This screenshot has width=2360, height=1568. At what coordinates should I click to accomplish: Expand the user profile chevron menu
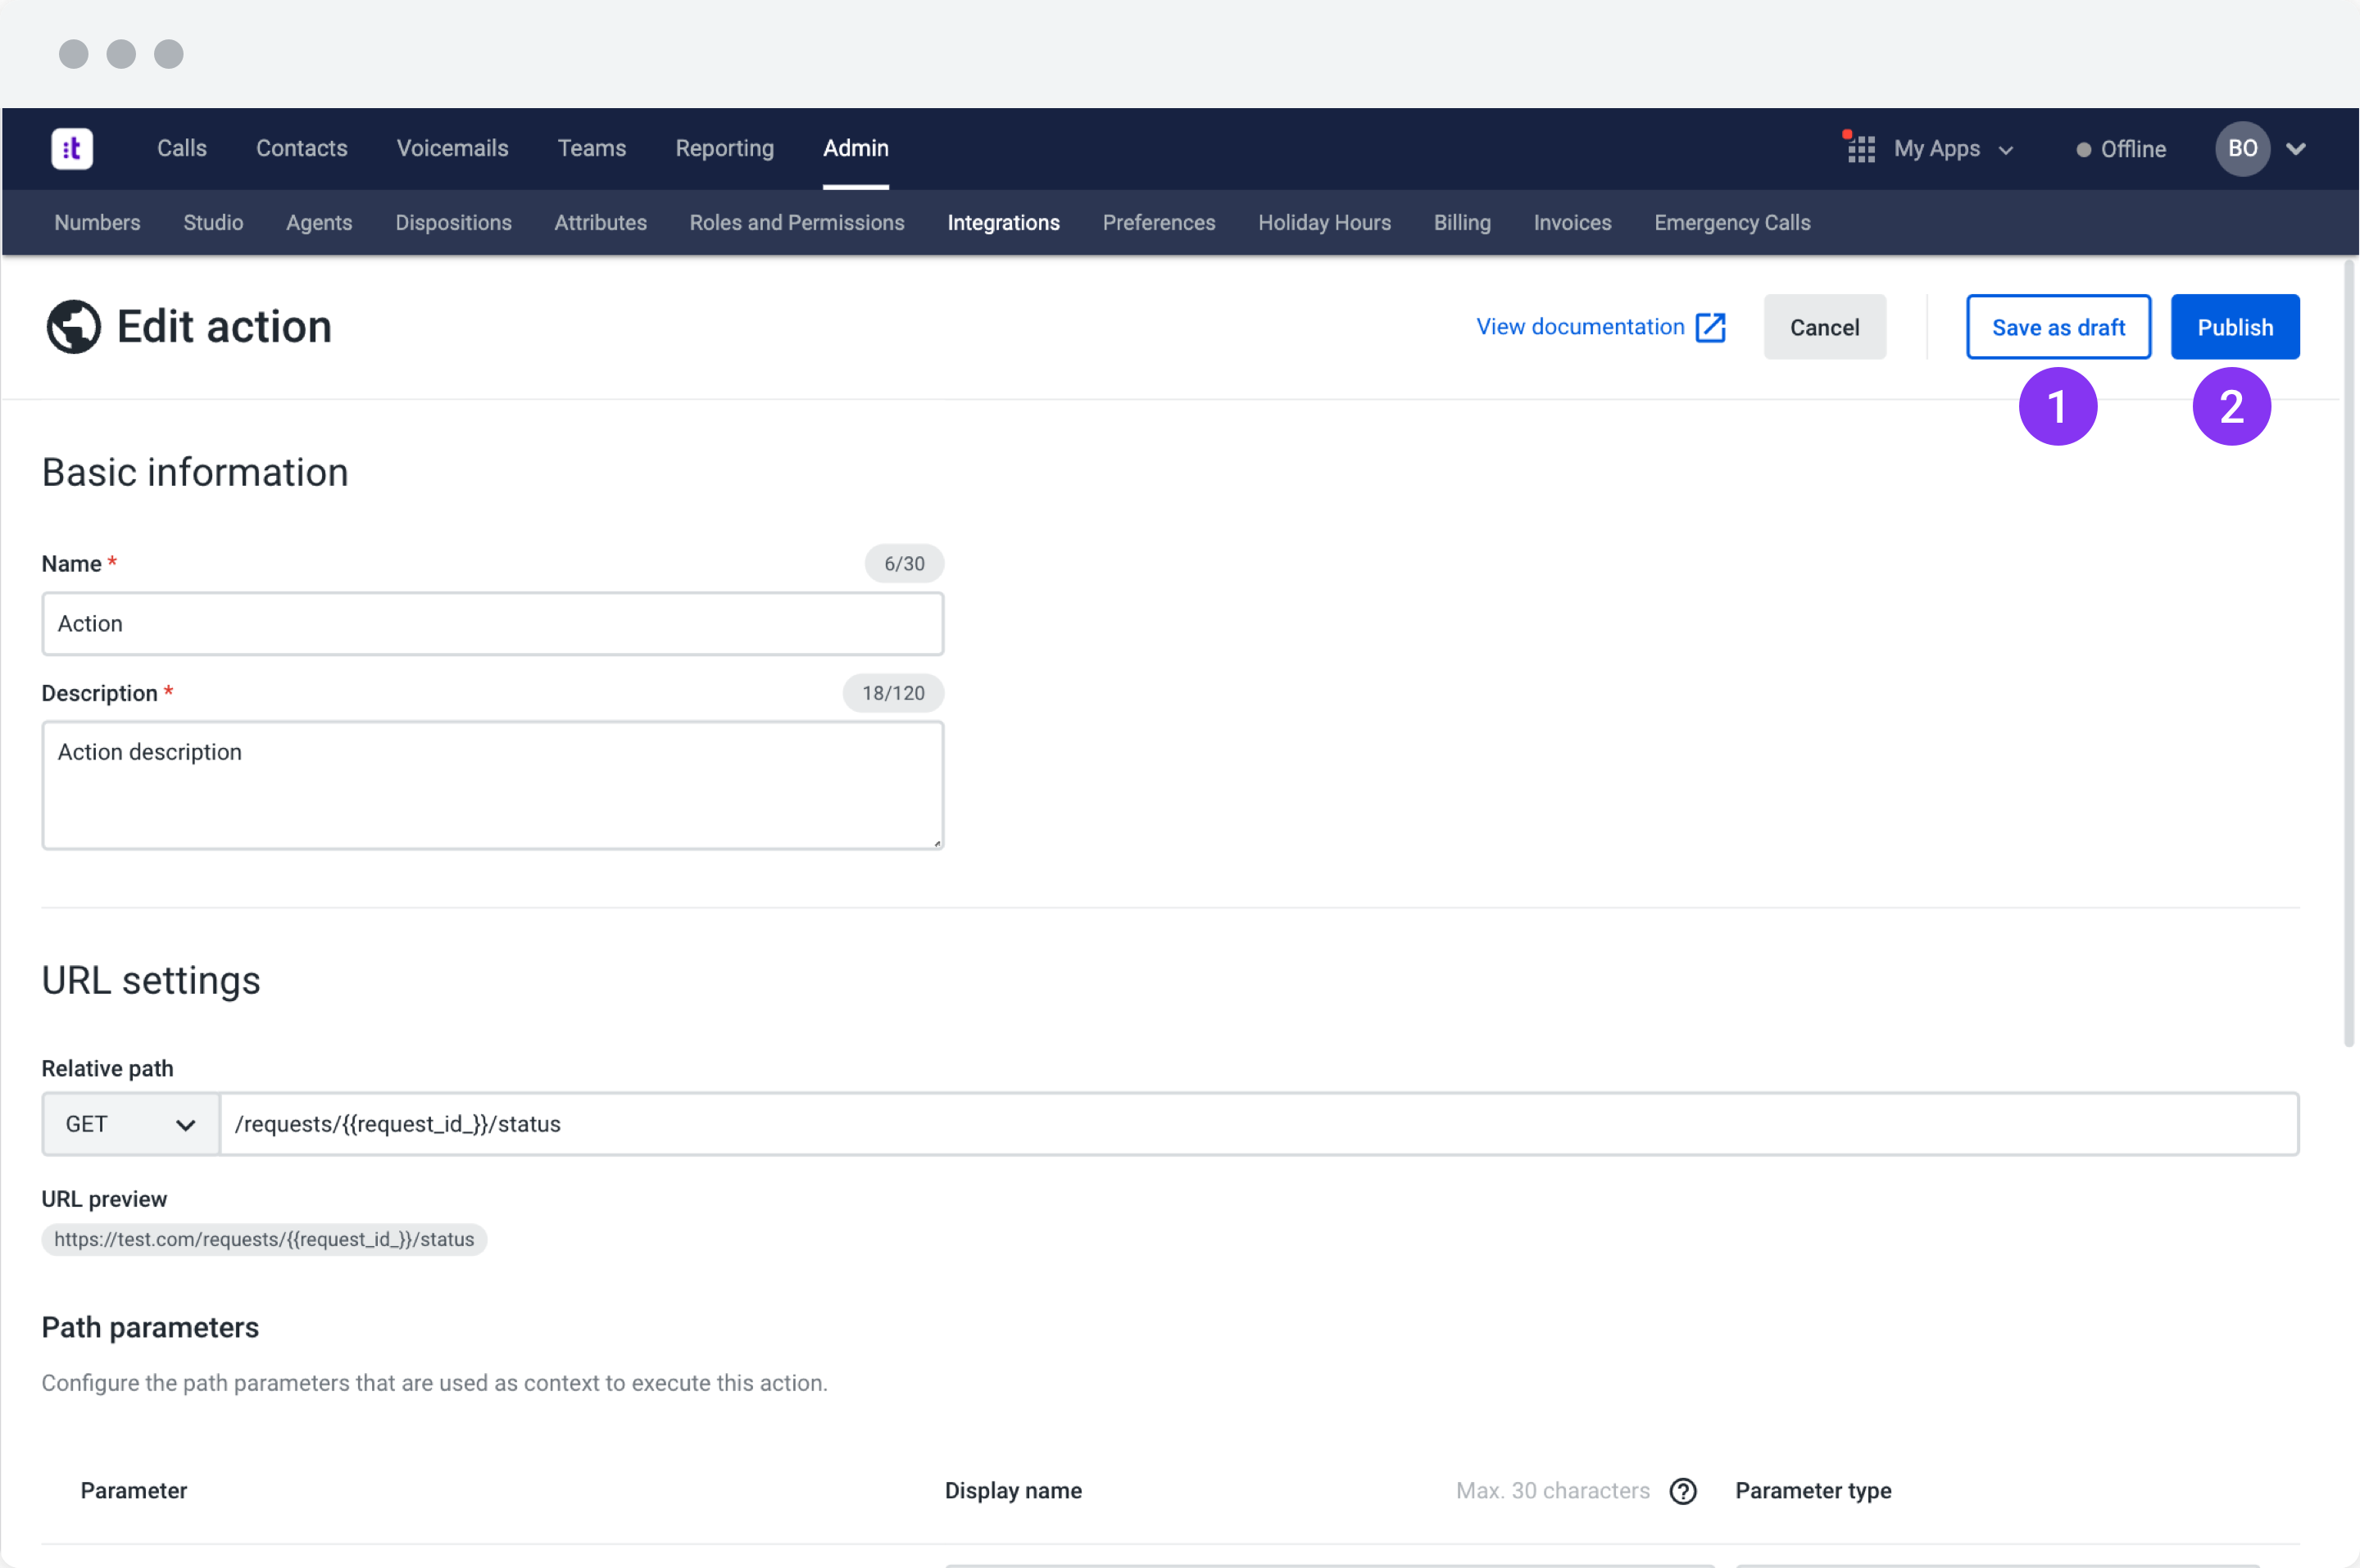coord(2296,149)
